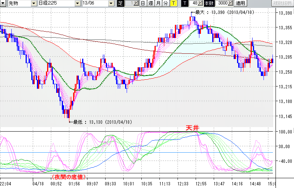Choose the monthly 月 timeframe button
Viewport: 294px width, 188px height.
tap(158, 3)
